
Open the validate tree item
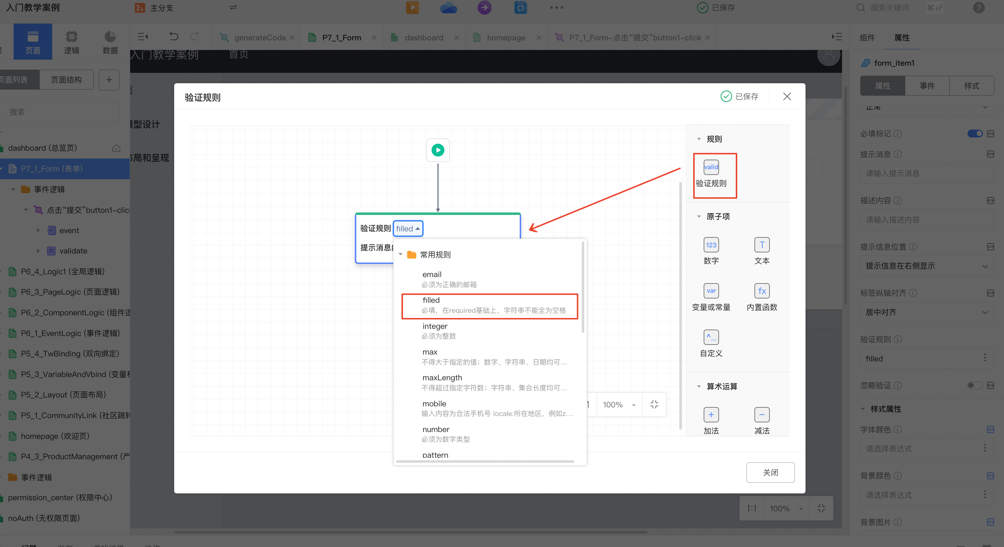[x=73, y=251]
